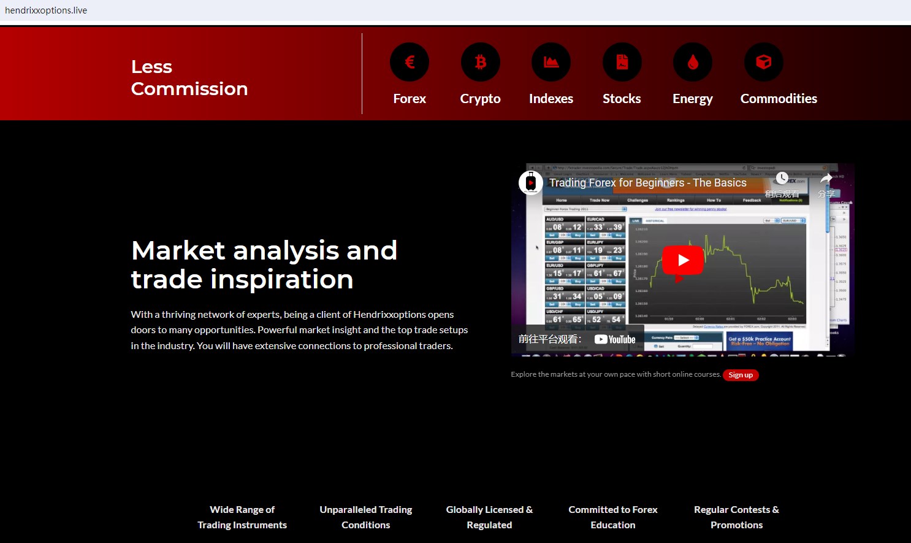911x543 pixels.
Task: Click the video's Watch Later clock icon
Action: (x=782, y=179)
